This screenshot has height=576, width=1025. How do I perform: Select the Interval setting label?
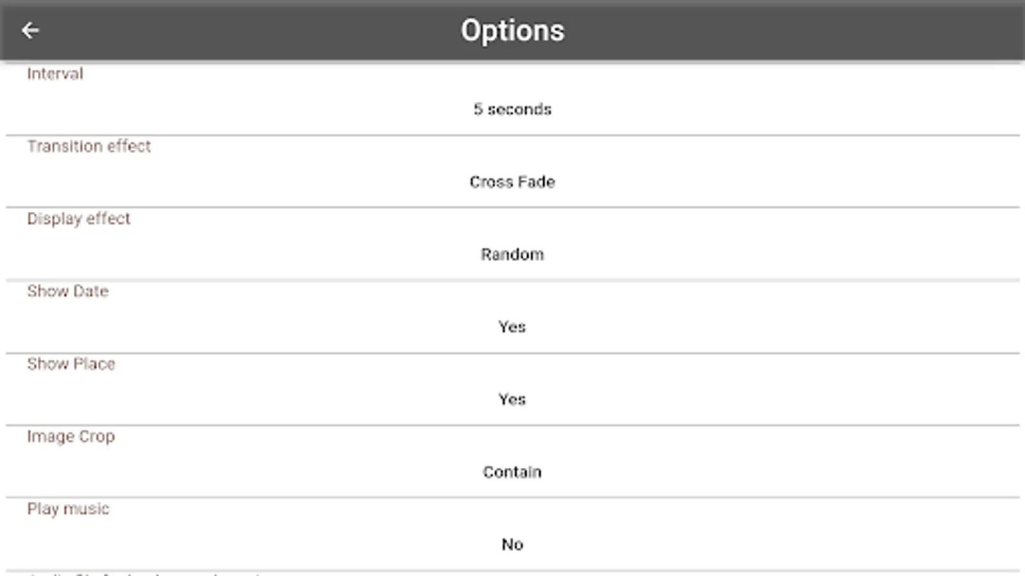[x=55, y=74]
